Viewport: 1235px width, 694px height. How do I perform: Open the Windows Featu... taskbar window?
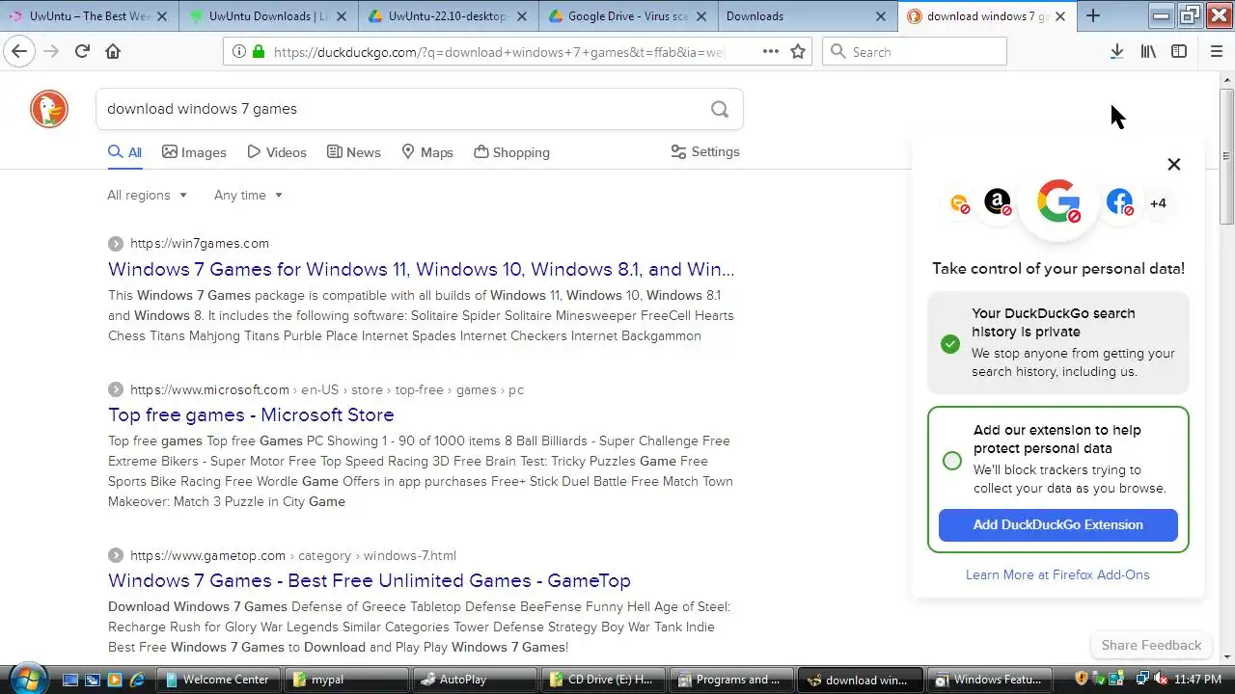pyautogui.click(x=992, y=680)
